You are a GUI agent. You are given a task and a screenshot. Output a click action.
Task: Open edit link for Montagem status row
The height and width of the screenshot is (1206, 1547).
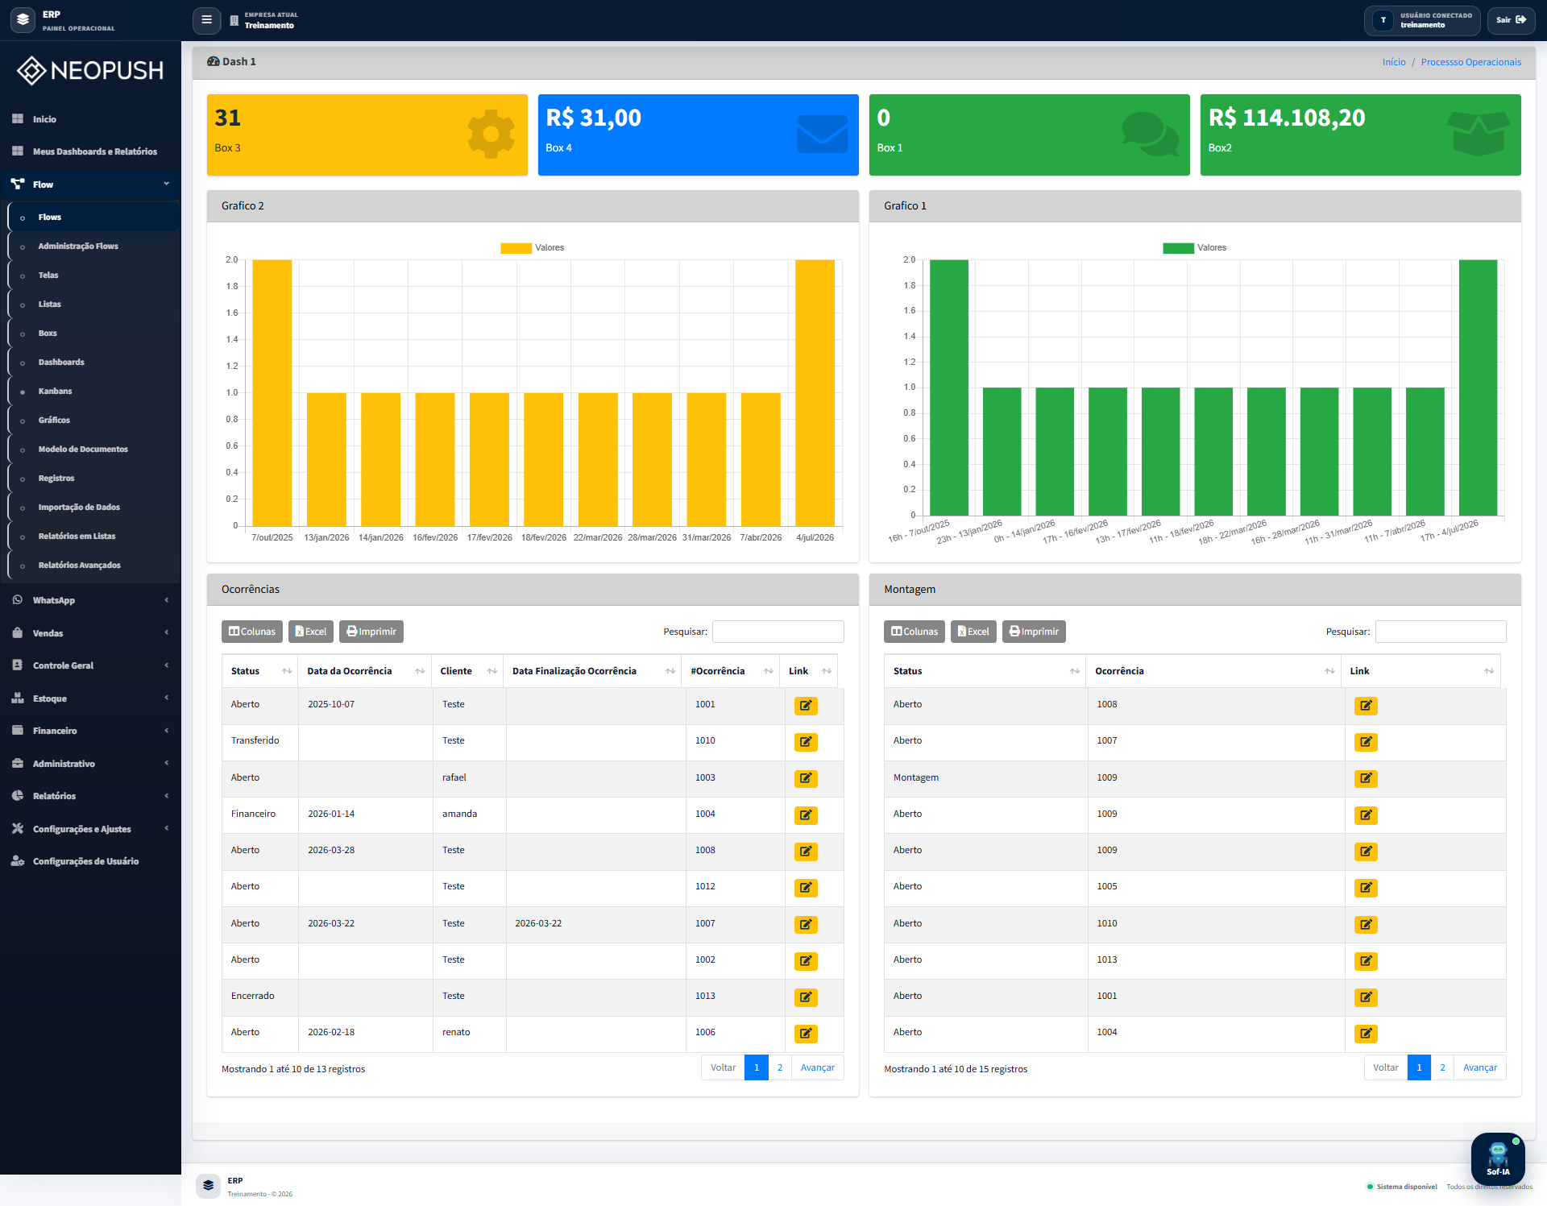click(x=1366, y=778)
